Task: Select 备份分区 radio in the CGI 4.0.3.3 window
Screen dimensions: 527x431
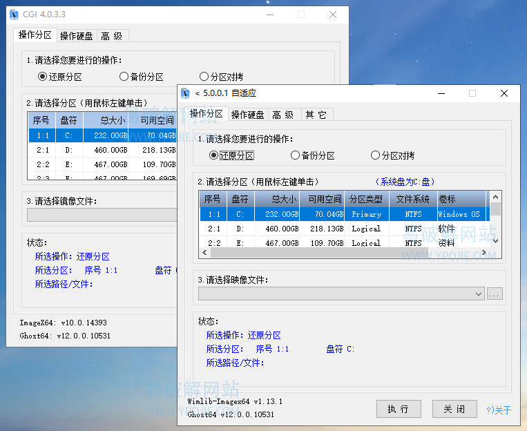Action: 124,77
